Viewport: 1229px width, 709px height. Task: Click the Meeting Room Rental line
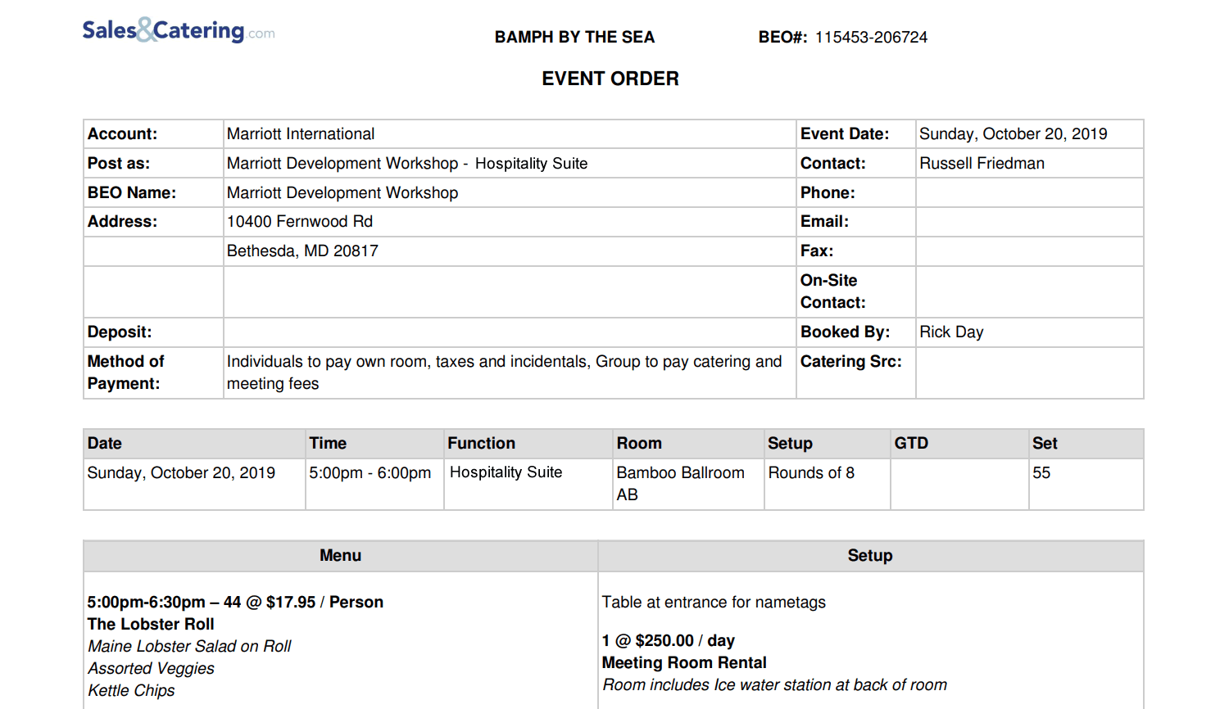coord(684,663)
